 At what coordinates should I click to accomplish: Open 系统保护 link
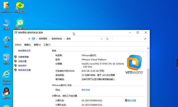pyautogui.click(x=22, y=66)
